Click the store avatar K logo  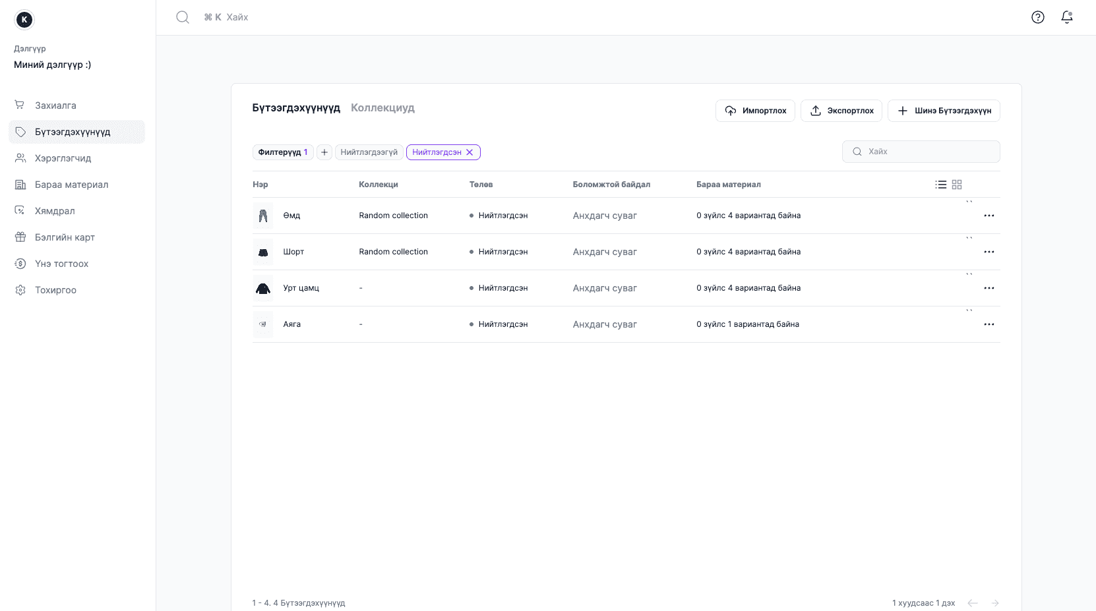[24, 20]
